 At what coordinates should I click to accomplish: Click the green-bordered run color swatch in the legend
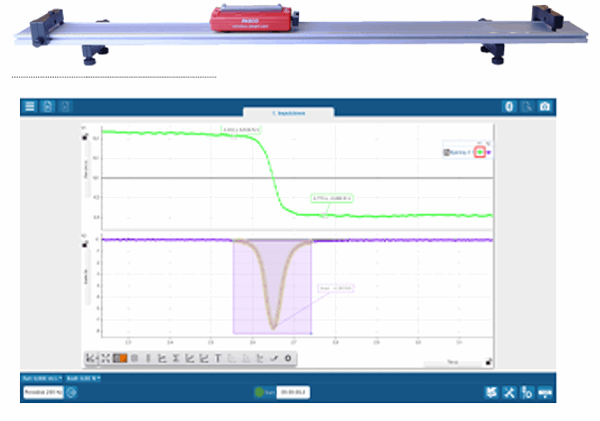[x=479, y=152]
